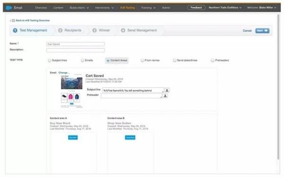Image resolution: width=284 pixels, height=177 pixels.
Task: Click personalization icon beside Preheader field
Action: coord(165,96)
